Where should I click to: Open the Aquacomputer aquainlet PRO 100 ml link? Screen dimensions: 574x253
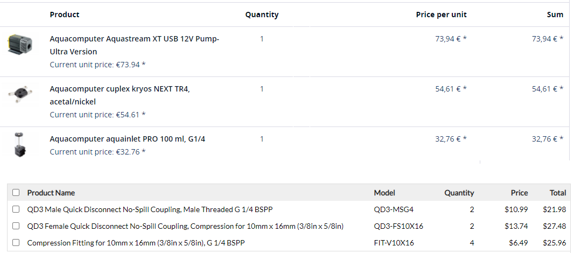(127, 139)
